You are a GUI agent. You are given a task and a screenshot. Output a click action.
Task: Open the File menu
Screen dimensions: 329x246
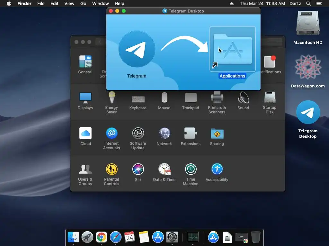[41, 4]
